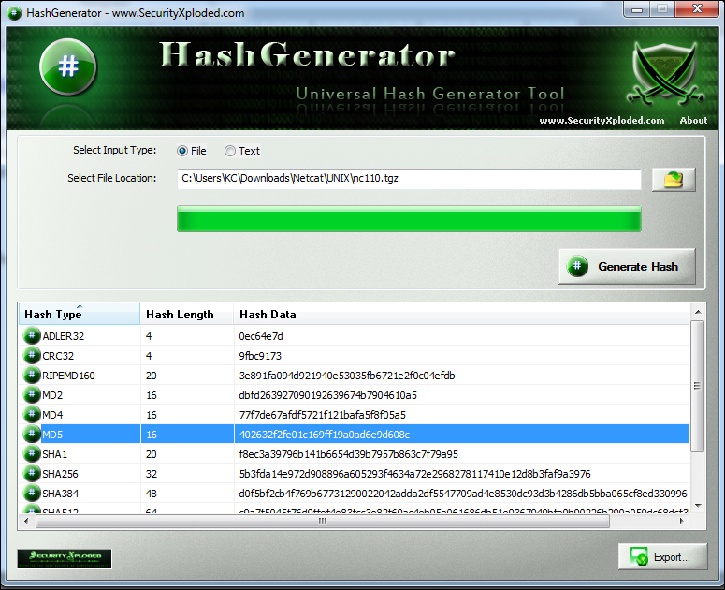
Task: Click the file location input field
Action: tap(409, 179)
